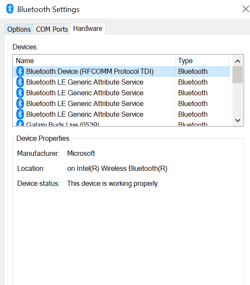Click the scroll down arrow in Devices list
This screenshot has height=285, width=250.
click(x=238, y=120)
